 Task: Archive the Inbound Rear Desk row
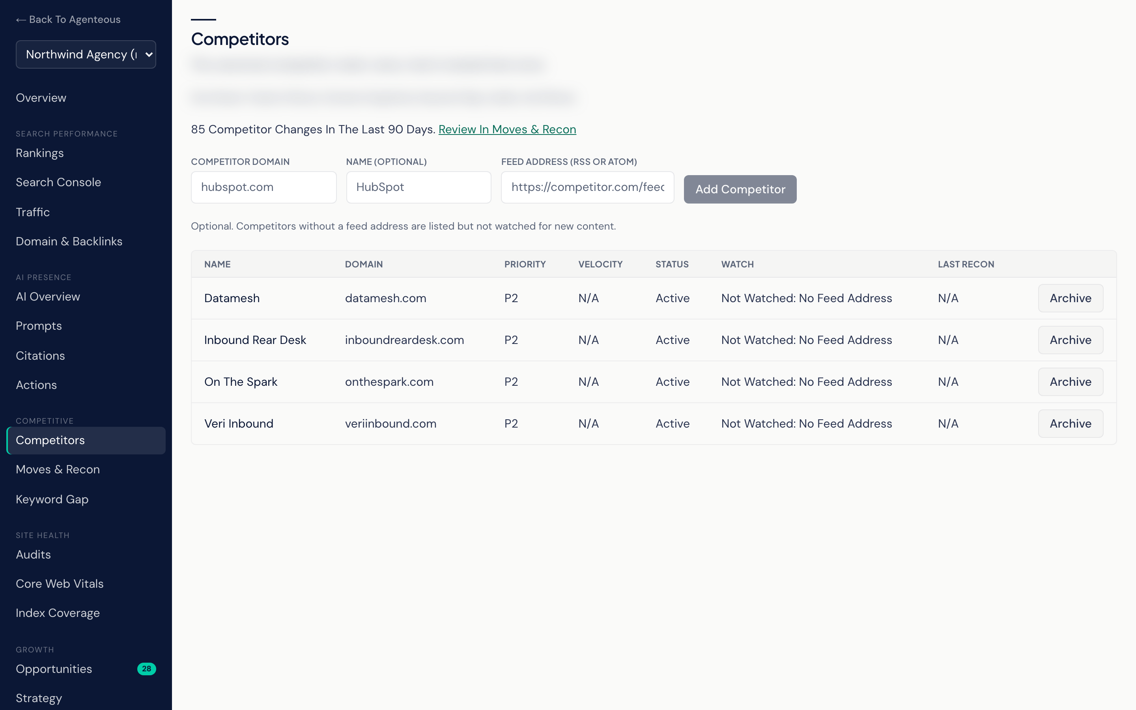(1070, 340)
